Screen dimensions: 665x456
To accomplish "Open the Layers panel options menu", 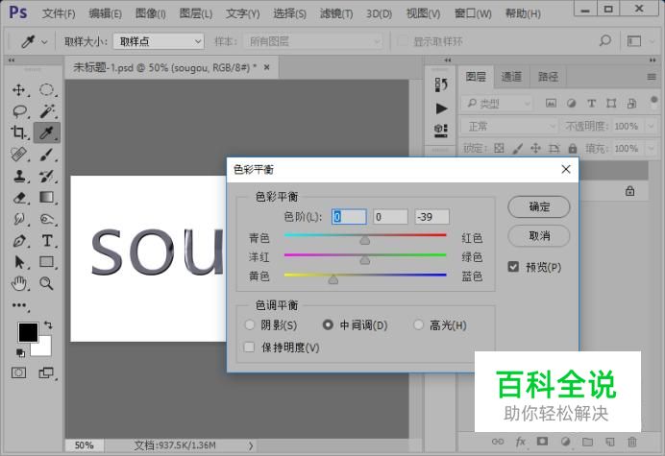I will pos(652,77).
